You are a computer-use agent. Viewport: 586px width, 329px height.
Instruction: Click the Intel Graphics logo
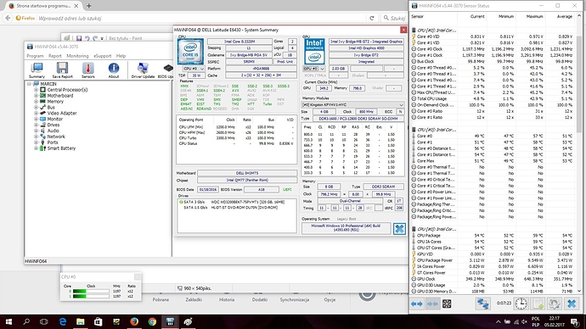point(314,52)
